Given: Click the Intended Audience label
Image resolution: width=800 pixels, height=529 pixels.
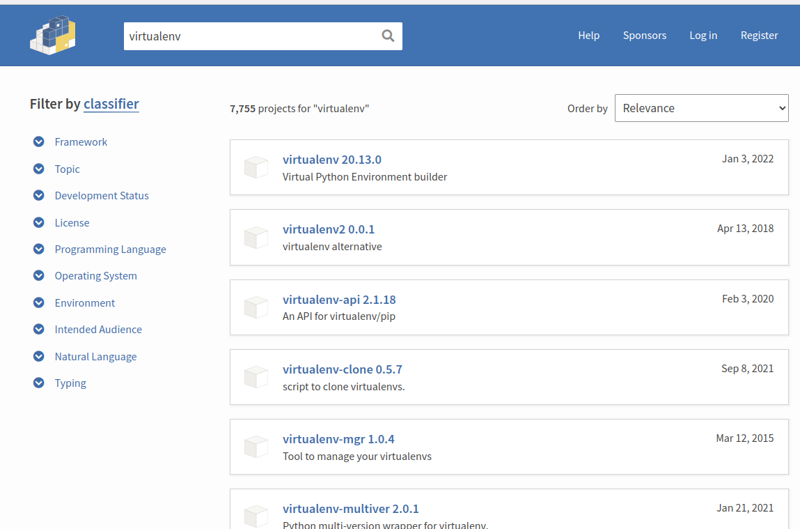Looking at the screenshot, I should (98, 330).
